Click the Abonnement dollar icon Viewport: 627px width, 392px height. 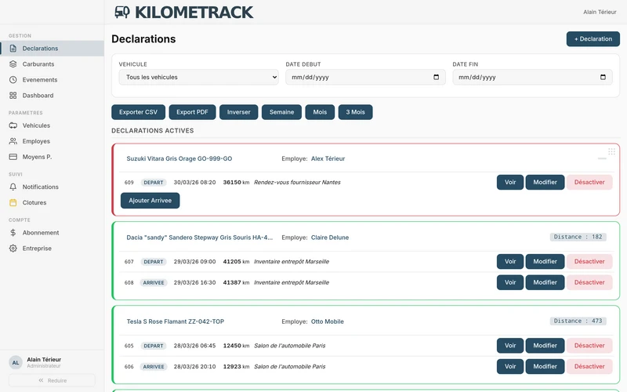13,232
